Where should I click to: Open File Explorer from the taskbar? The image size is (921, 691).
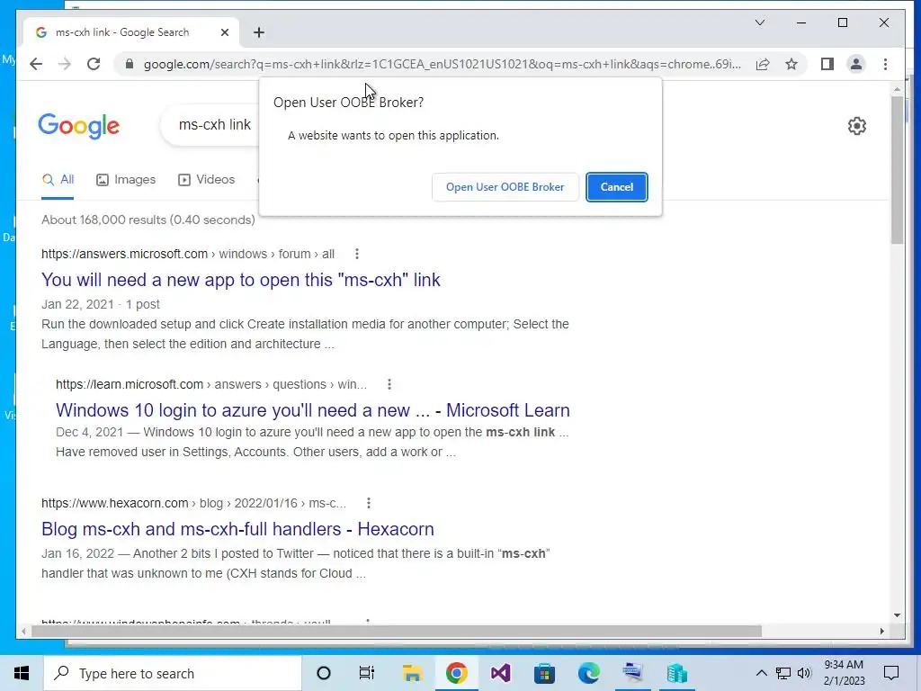(x=412, y=673)
